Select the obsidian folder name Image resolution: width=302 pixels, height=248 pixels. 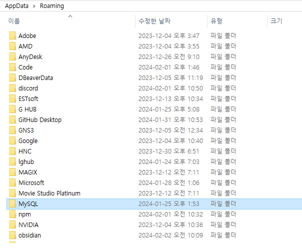(29, 235)
